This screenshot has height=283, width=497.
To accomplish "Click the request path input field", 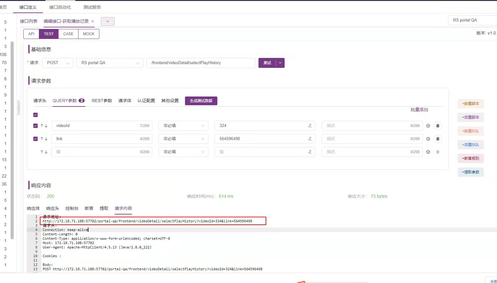I will [x=201, y=63].
